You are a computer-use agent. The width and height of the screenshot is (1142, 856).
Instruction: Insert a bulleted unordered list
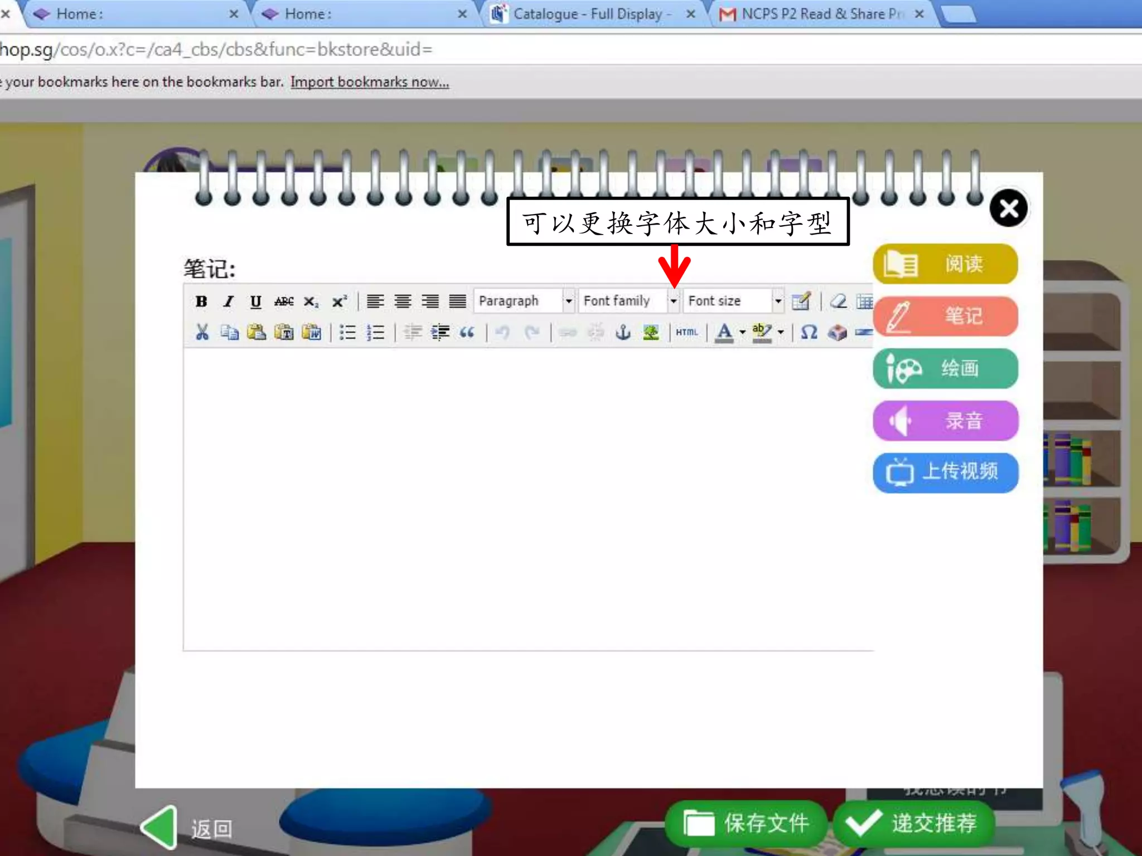347,333
